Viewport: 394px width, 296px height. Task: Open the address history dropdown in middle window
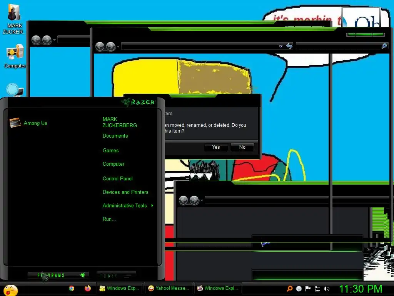pyautogui.click(x=280, y=46)
